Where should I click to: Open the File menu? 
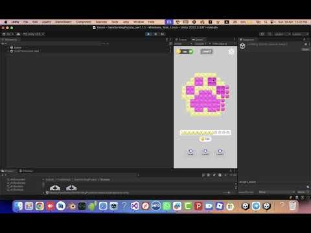coord(26,22)
